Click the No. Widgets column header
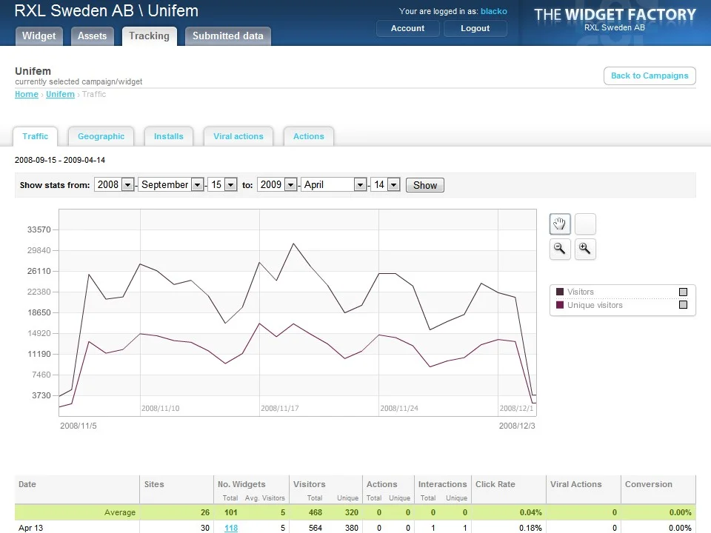 coord(241,484)
